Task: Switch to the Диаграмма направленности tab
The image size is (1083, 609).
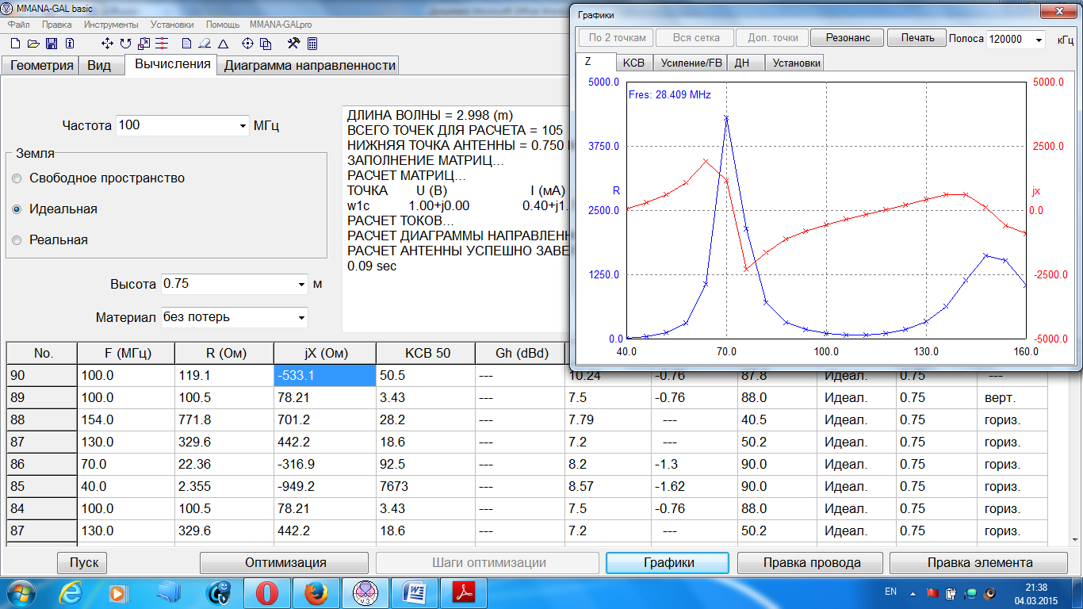Action: click(309, 66)
